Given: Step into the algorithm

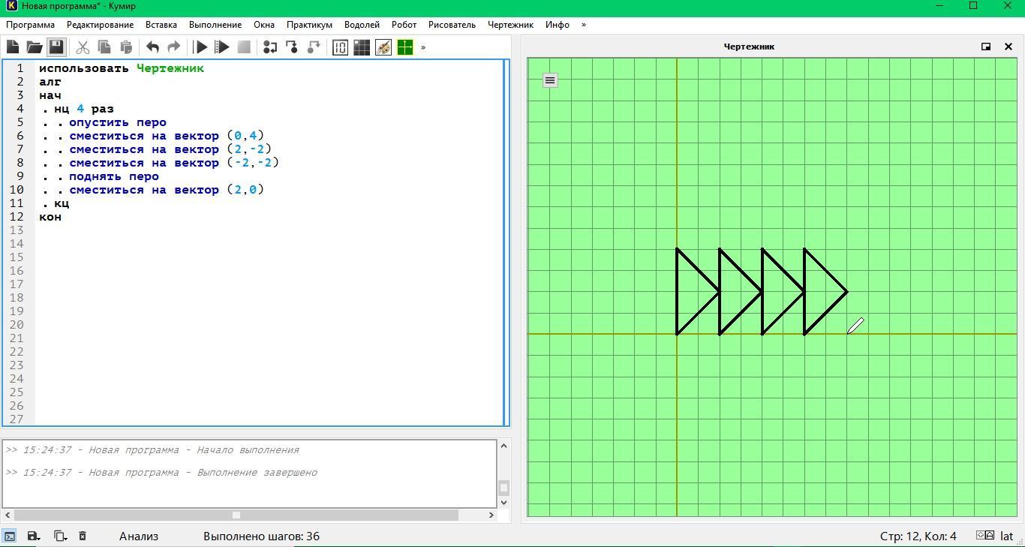Looking at the screenshot, I should pos(292,47).
